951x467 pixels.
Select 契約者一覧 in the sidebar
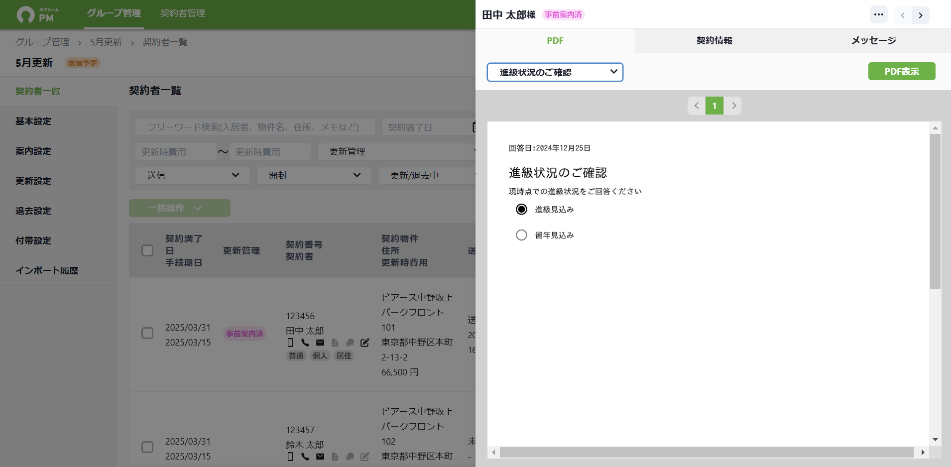pos(58,91)
